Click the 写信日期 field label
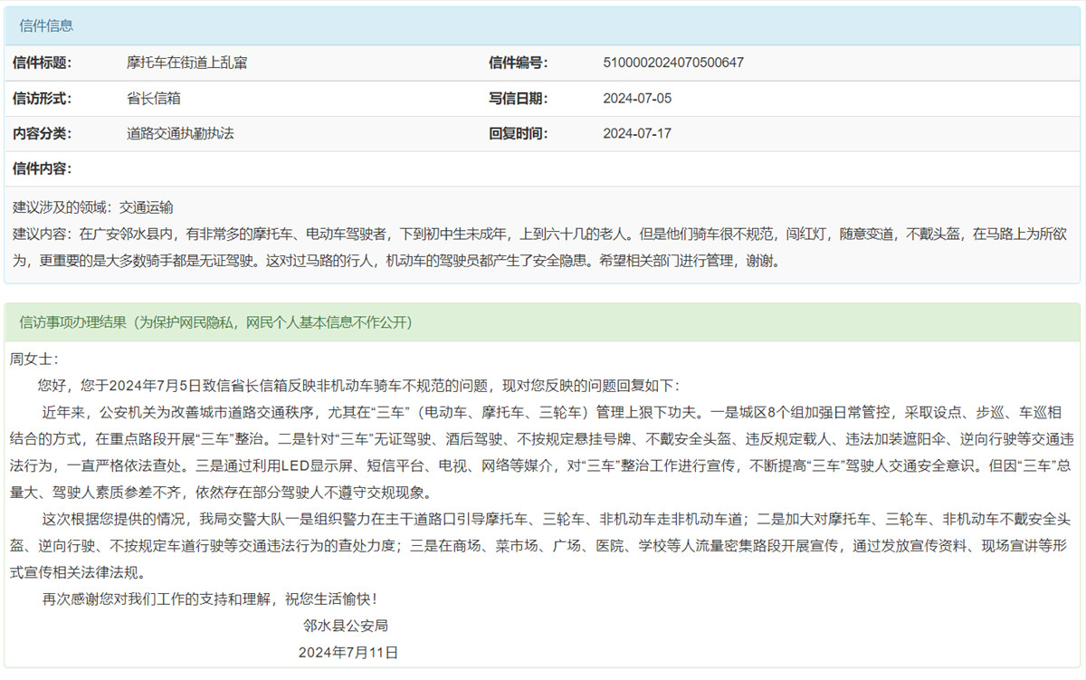The image size is (1086, 680). click(518, 99)
